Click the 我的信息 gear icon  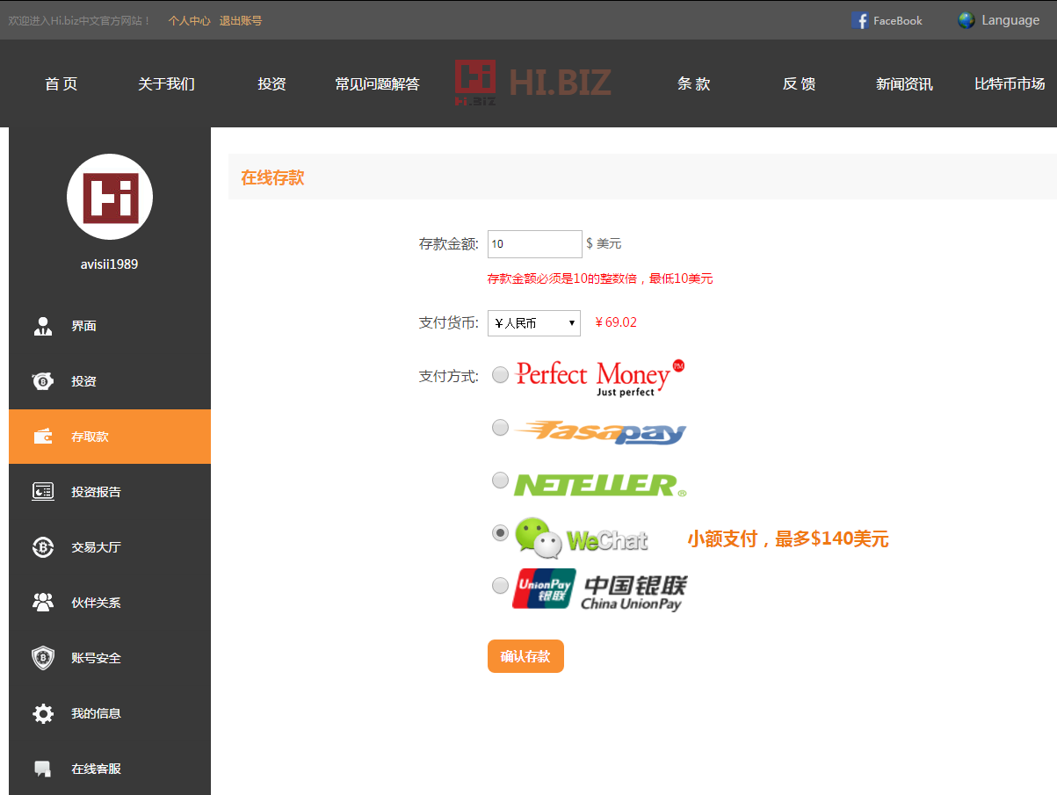point(42,713)
